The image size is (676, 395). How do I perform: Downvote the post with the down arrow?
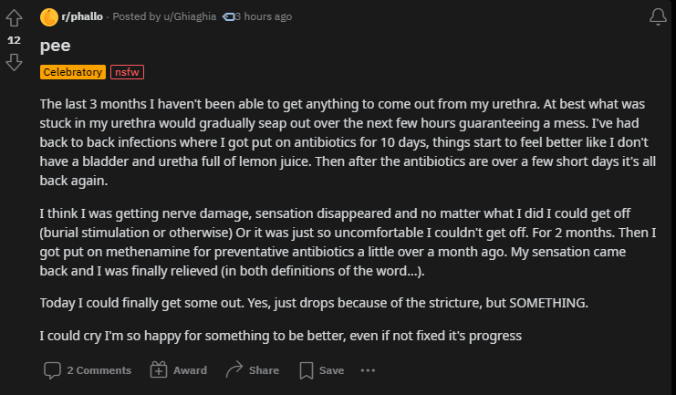[x=14, y=62]
